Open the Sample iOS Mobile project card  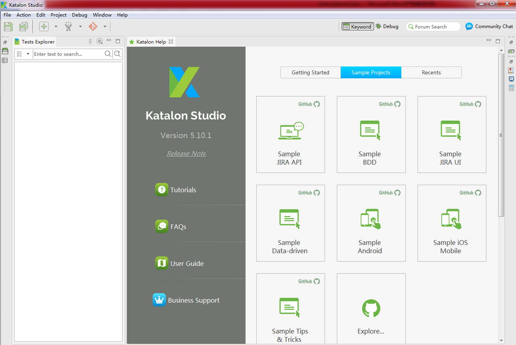coord(452,223)
